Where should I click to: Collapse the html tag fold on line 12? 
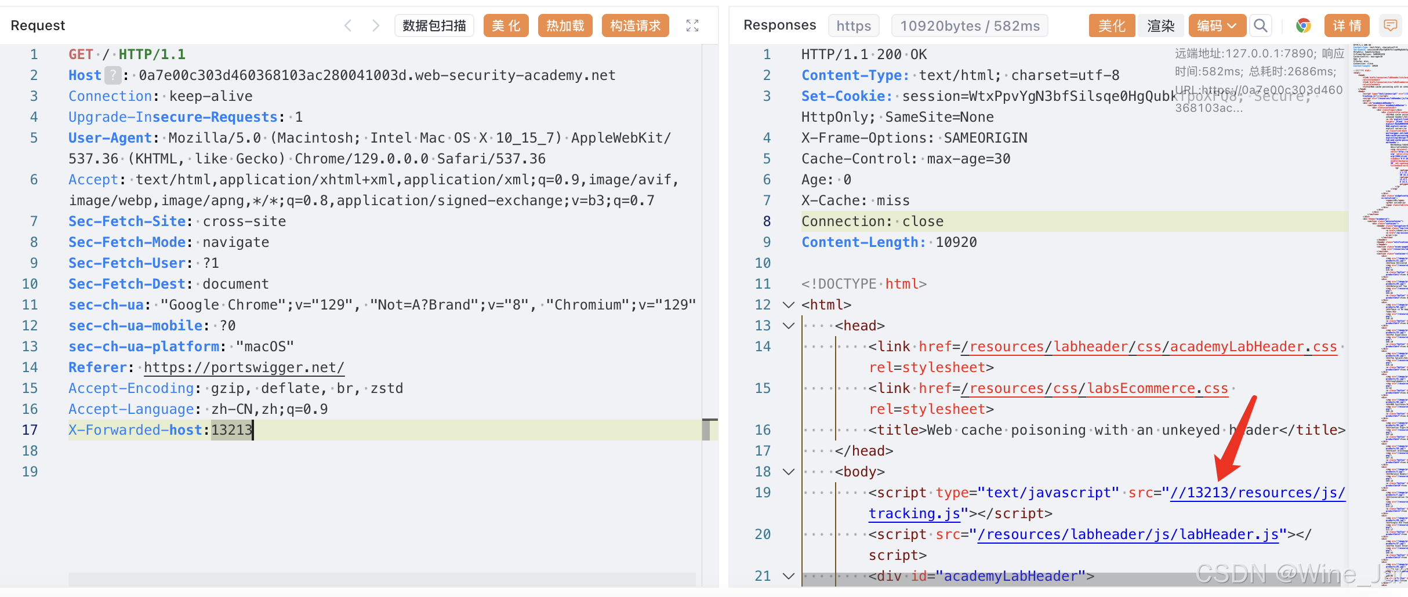tap(789, 305)
